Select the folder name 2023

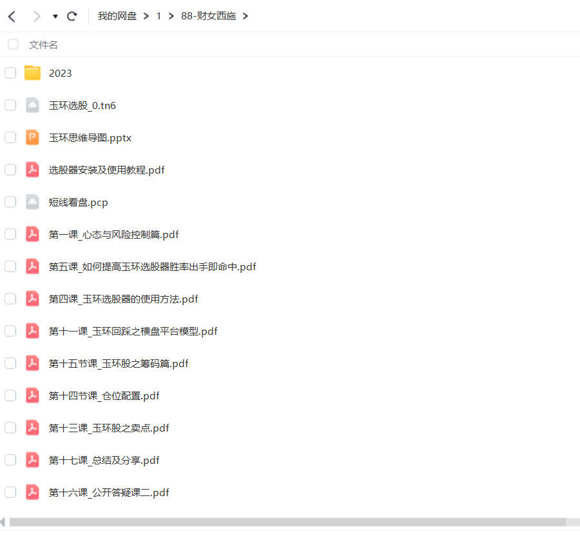[61, 74]
